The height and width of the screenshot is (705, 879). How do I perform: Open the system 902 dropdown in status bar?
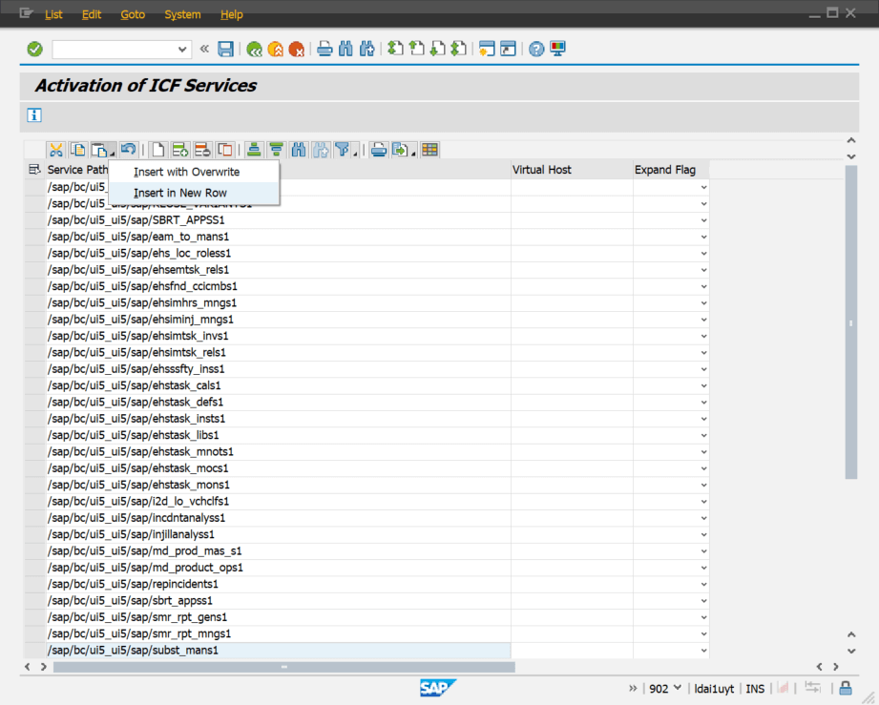point(678,688)
